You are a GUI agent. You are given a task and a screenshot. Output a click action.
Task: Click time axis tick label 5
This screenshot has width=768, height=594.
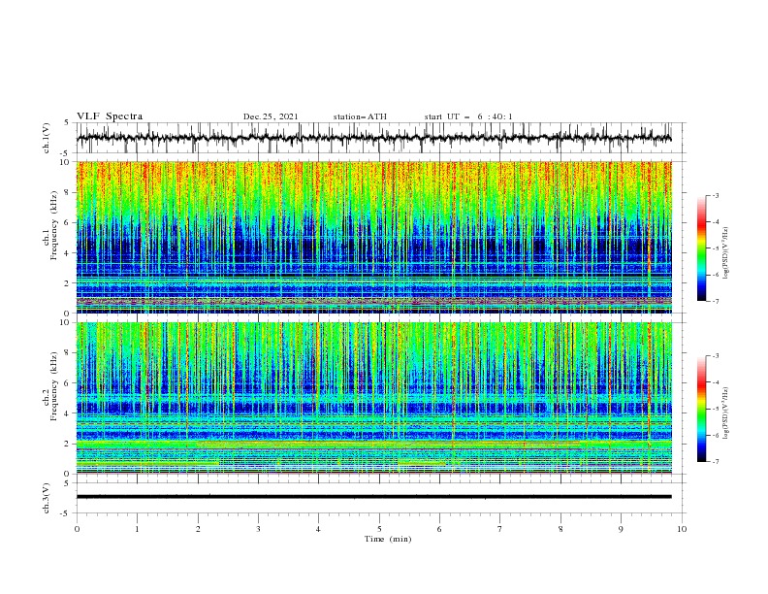(x=379, y=529)
